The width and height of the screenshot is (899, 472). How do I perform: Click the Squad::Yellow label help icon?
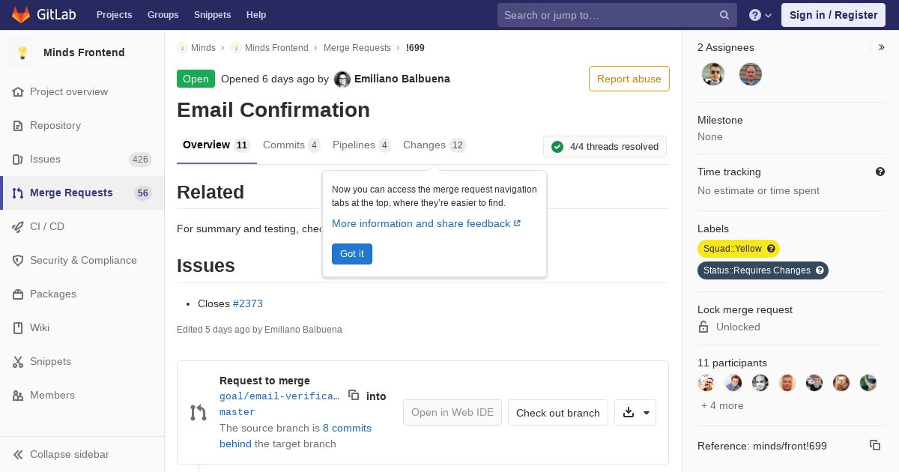(771, 249)
